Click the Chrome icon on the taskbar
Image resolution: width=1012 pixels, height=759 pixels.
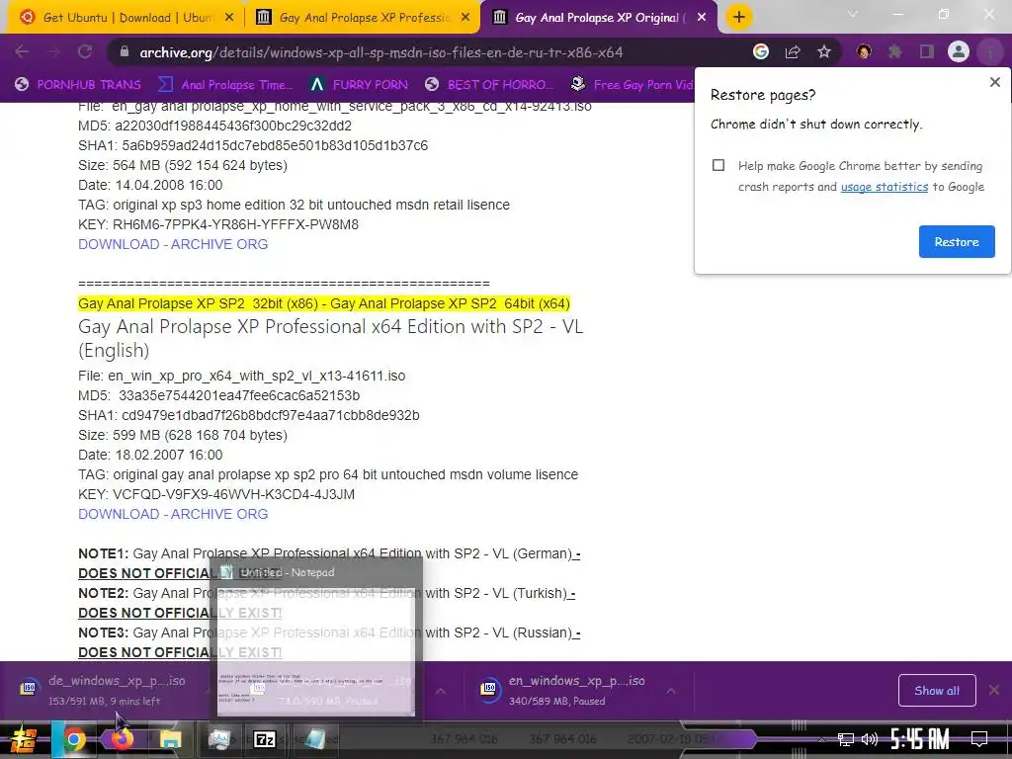[73, 739]
